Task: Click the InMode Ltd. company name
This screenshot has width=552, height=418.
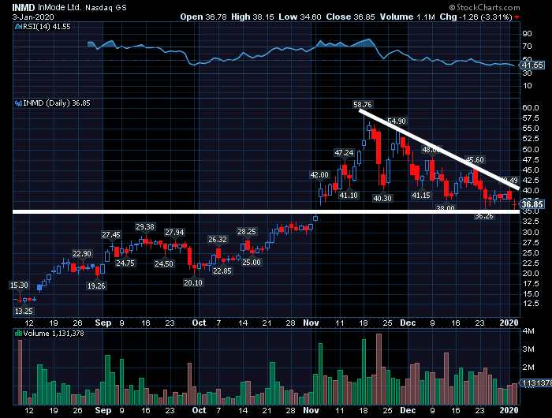Action: point(60,7)
